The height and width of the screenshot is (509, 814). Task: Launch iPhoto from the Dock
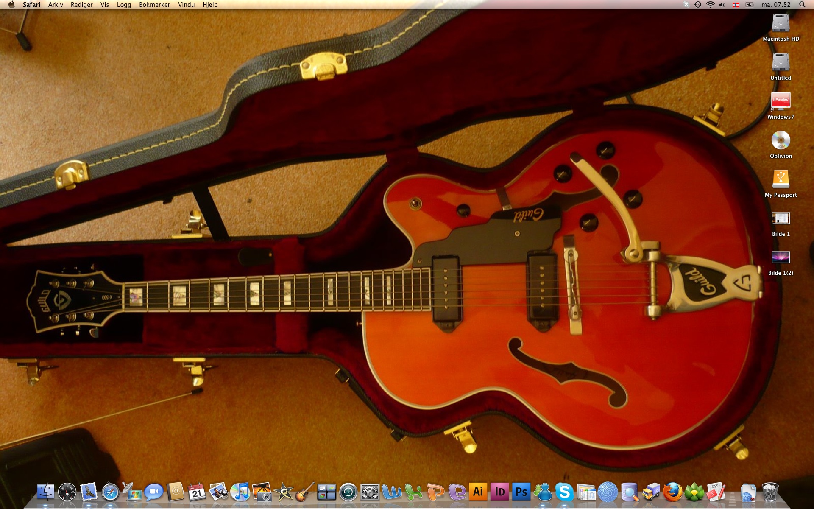[262, 492]
